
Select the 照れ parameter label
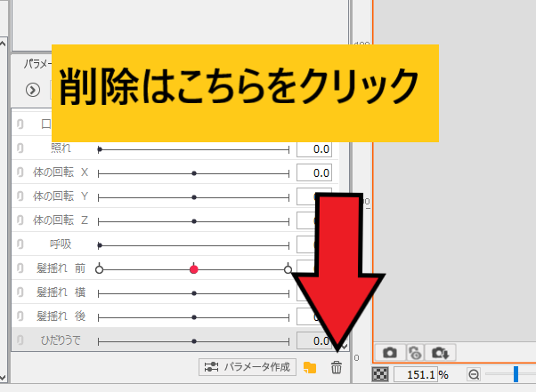pos(61,148)
